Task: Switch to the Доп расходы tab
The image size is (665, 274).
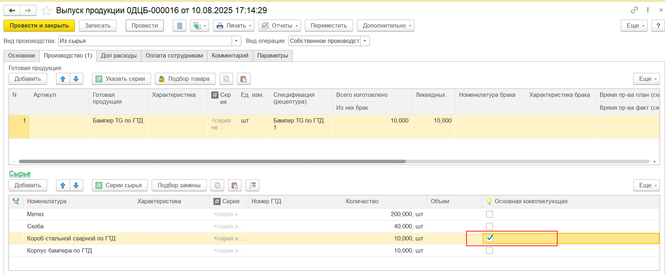Action: (x=119, y=56)
